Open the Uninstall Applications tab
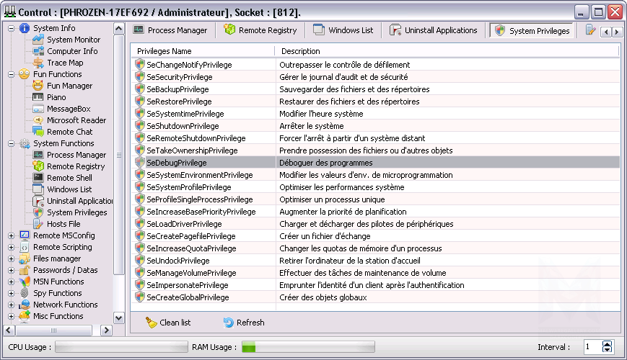Screen dimensions: 627x360 (x=434, y=30)
